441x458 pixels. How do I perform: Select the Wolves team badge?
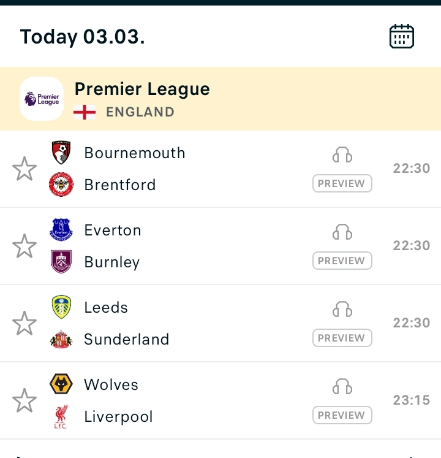coord(61,384)
